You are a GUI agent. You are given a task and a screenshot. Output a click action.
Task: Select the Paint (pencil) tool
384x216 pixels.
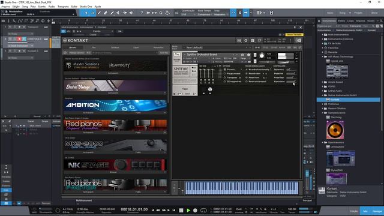tap(112, 13)
